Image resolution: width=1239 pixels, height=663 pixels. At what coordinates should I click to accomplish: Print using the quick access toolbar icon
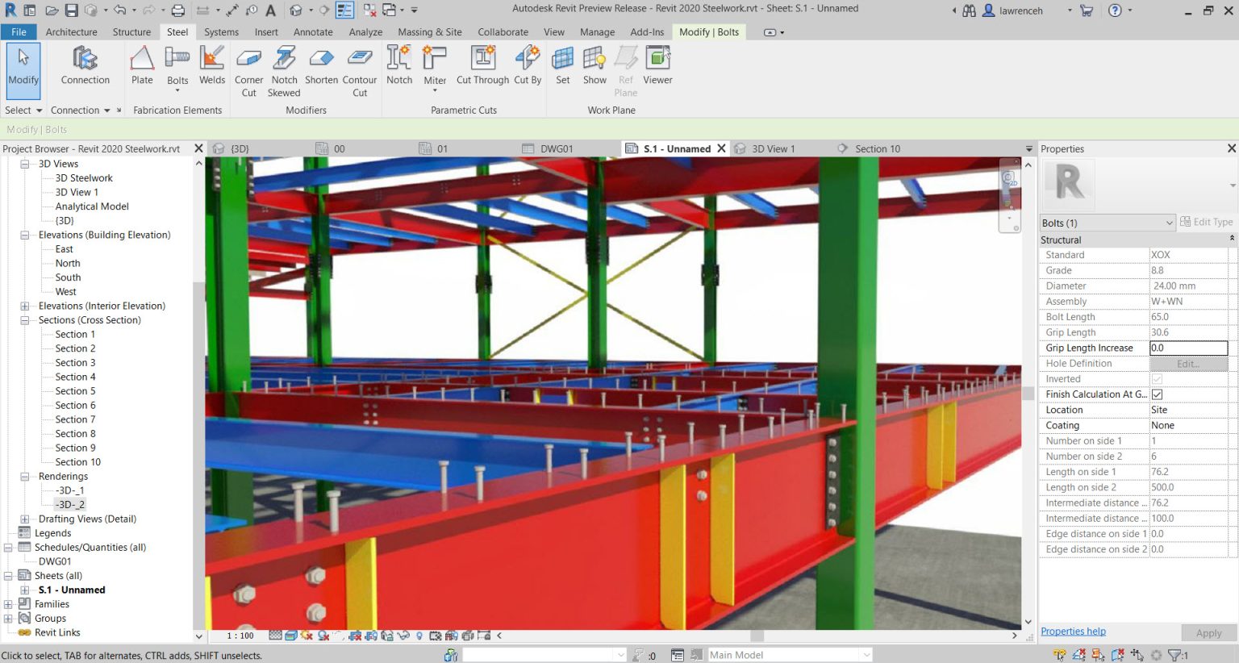click(178, 10)
